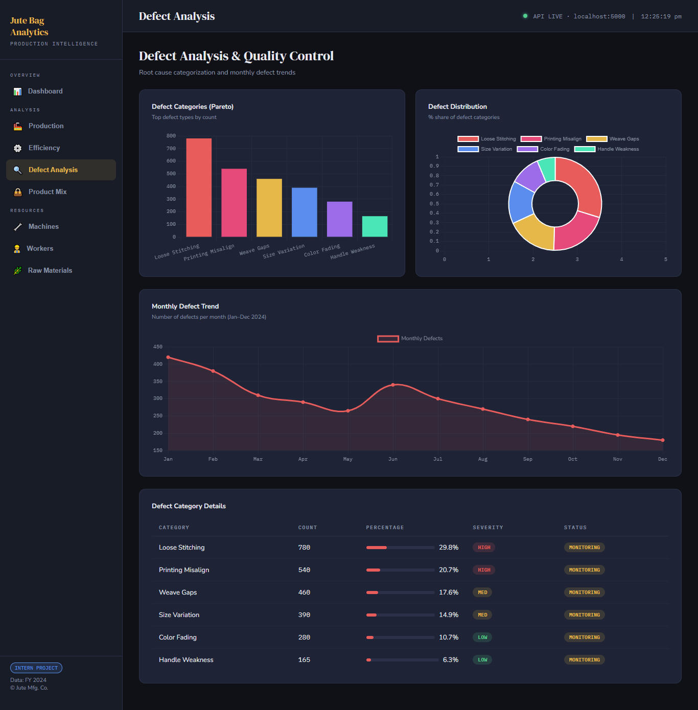Click the June data point on trend line
The width and height of the screenshot is (698, 710).
click(393, 385)
